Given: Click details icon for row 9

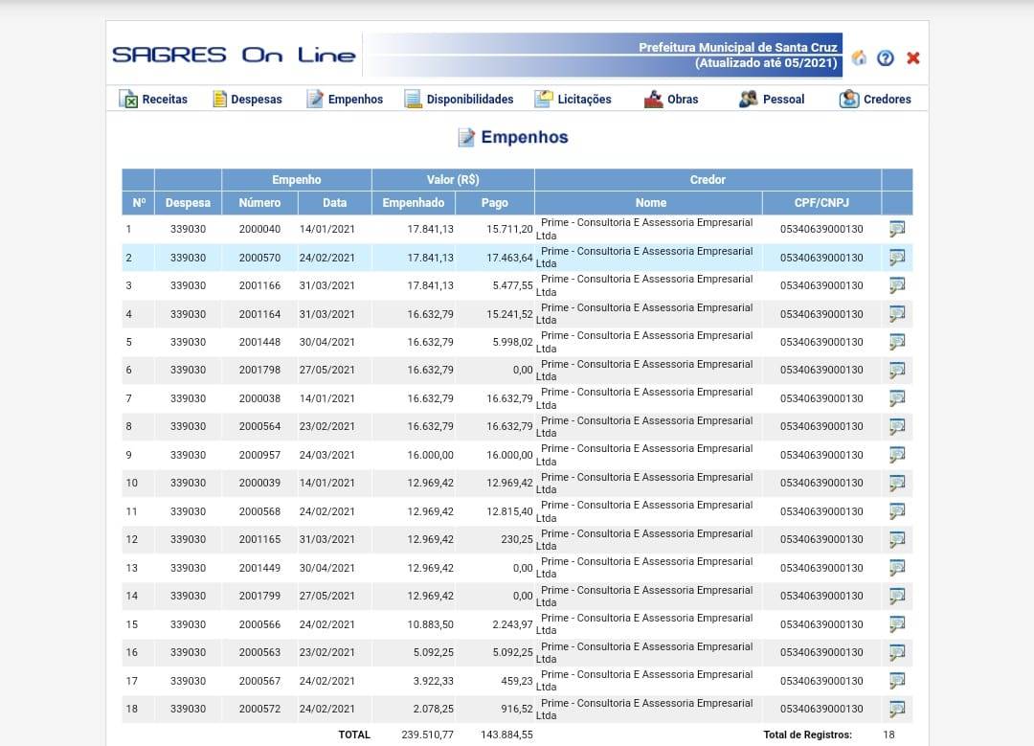Looking at the screenshot, I should click(x=897, y=455).
